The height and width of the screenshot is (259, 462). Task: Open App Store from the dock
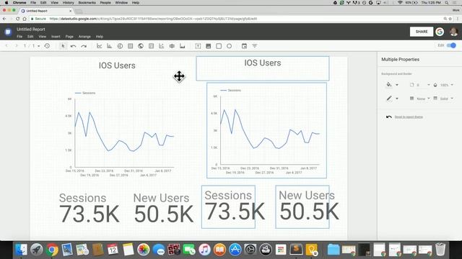click(x=235, y=250)
